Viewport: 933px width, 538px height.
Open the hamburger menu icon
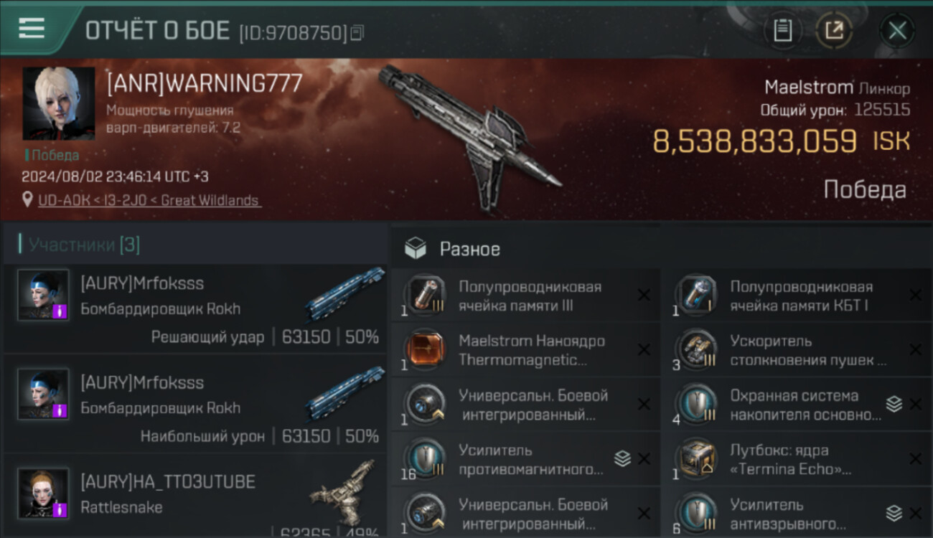point(31,28)
